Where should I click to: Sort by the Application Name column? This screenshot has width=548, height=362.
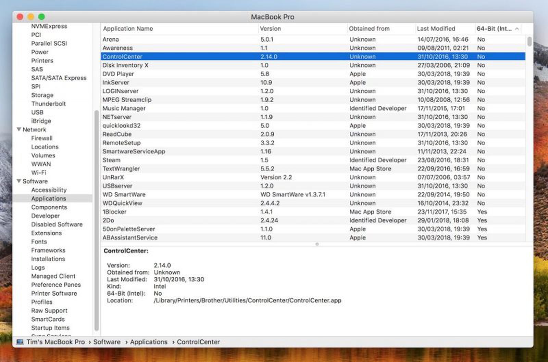[x=128, y=29]
